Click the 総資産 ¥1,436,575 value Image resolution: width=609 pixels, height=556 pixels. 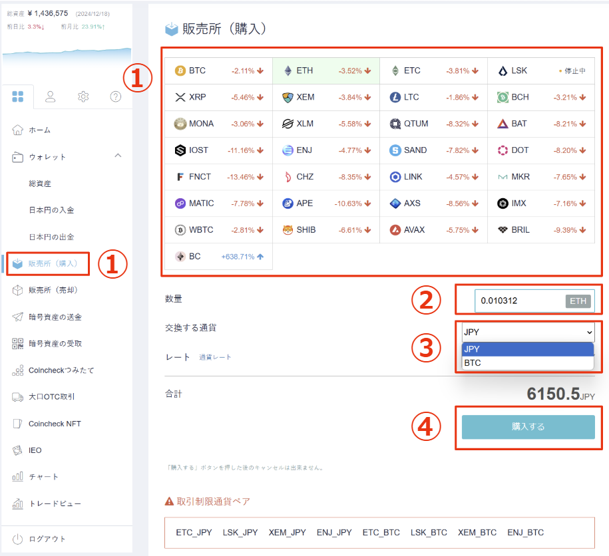coord(47,13)
